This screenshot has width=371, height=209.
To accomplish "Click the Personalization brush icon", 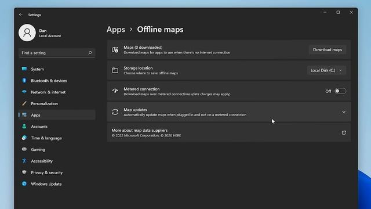I will click(x=24, y=103).
